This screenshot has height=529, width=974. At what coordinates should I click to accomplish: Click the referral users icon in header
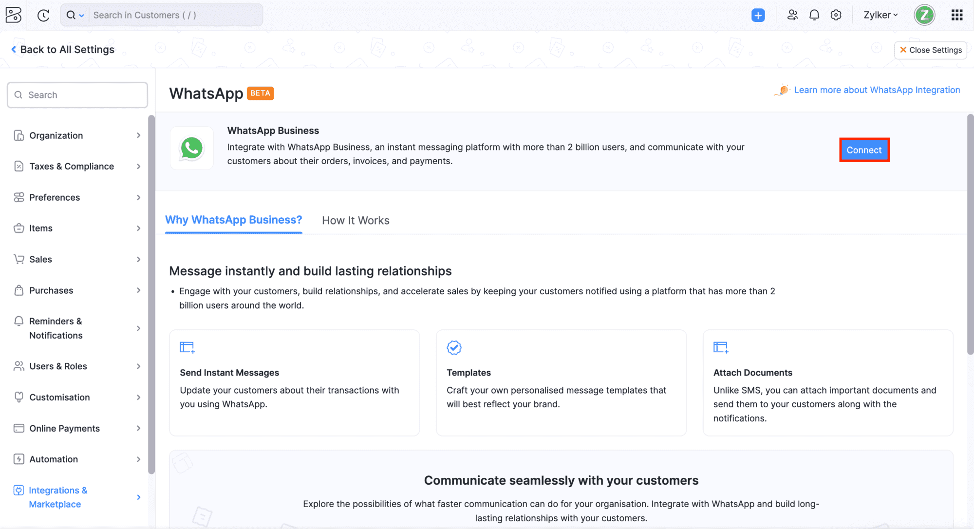pos(792,15)
